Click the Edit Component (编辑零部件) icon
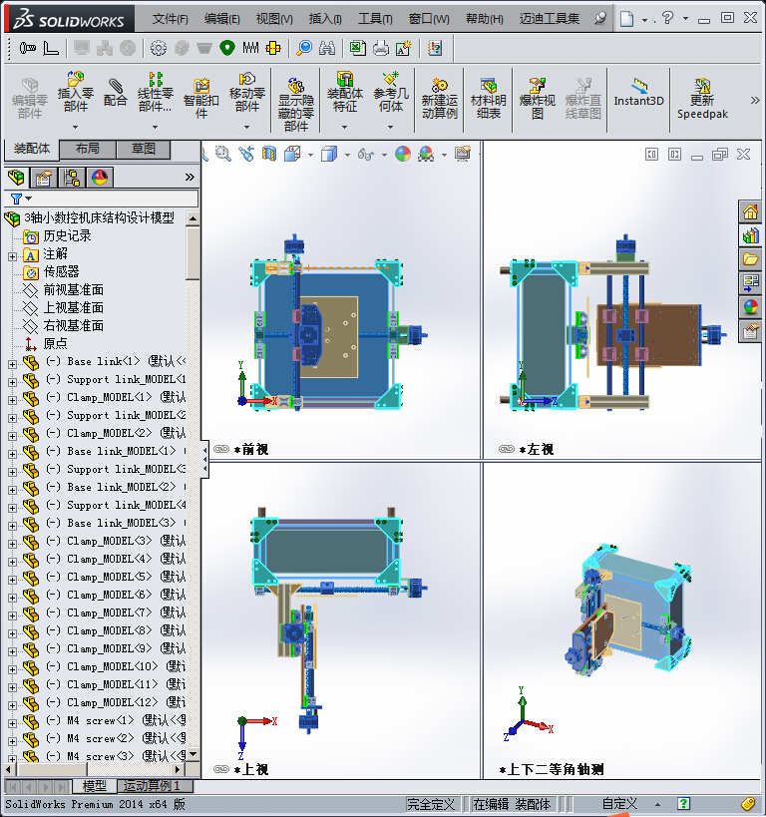 point(30,99)
